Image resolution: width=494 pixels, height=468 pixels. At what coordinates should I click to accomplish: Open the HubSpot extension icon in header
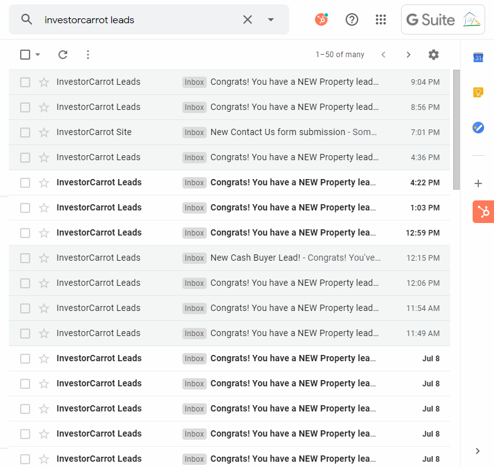click(321, 19)
